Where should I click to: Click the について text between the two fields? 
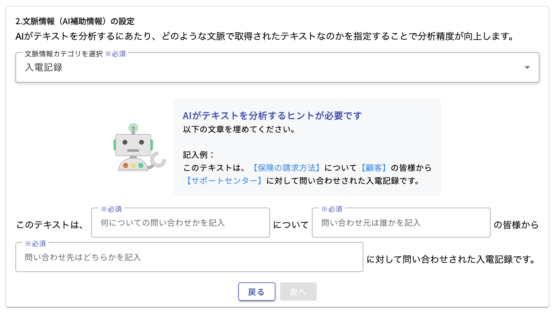click(291, 225)
